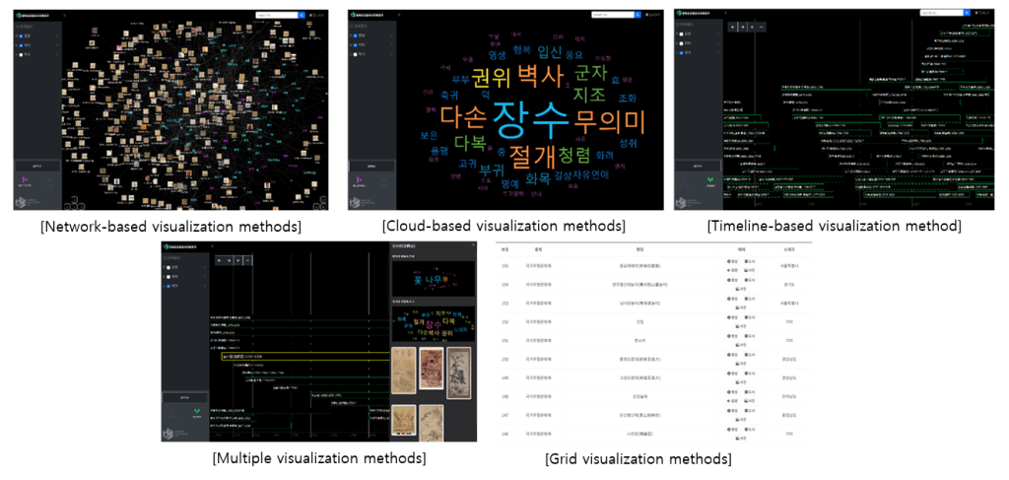
Task: Expand the second filter row chevron in the word cloud sidebar
Action: coord(392,45)
